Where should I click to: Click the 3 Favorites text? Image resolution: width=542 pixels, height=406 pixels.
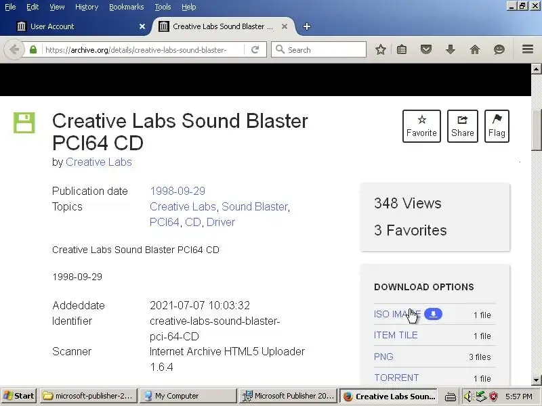click(411, 230)
